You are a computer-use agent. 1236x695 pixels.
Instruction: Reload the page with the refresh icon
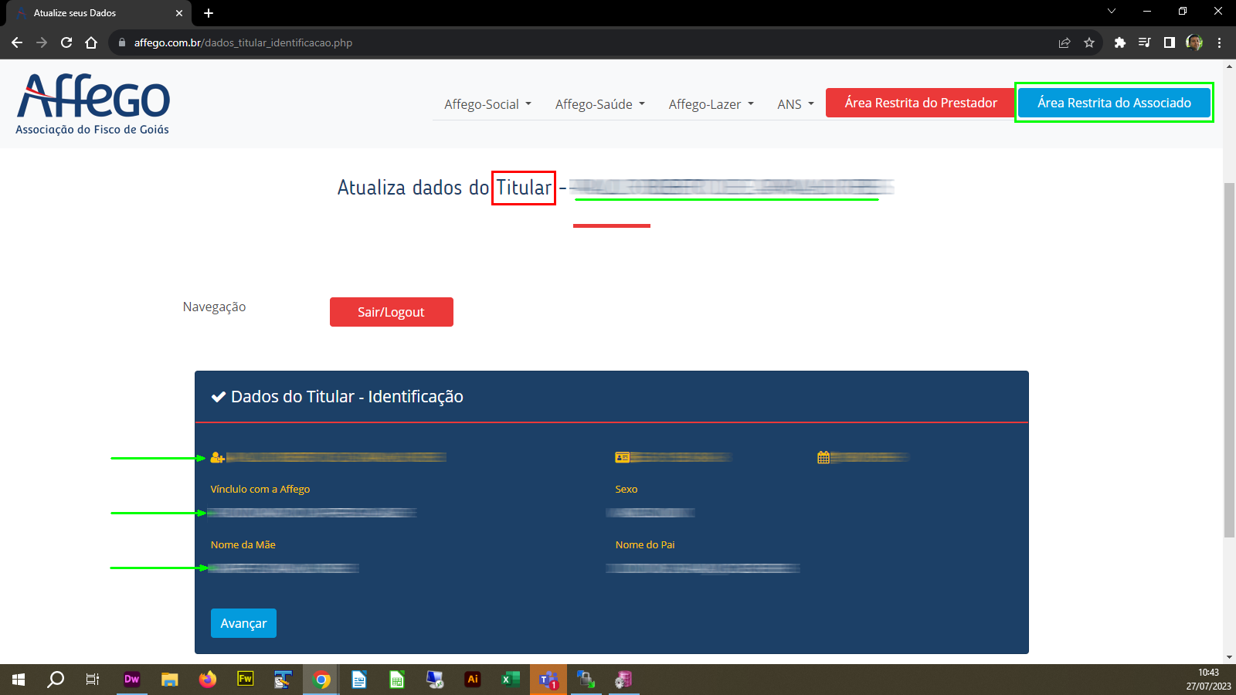pyautogui.click(x=66, y=42)
